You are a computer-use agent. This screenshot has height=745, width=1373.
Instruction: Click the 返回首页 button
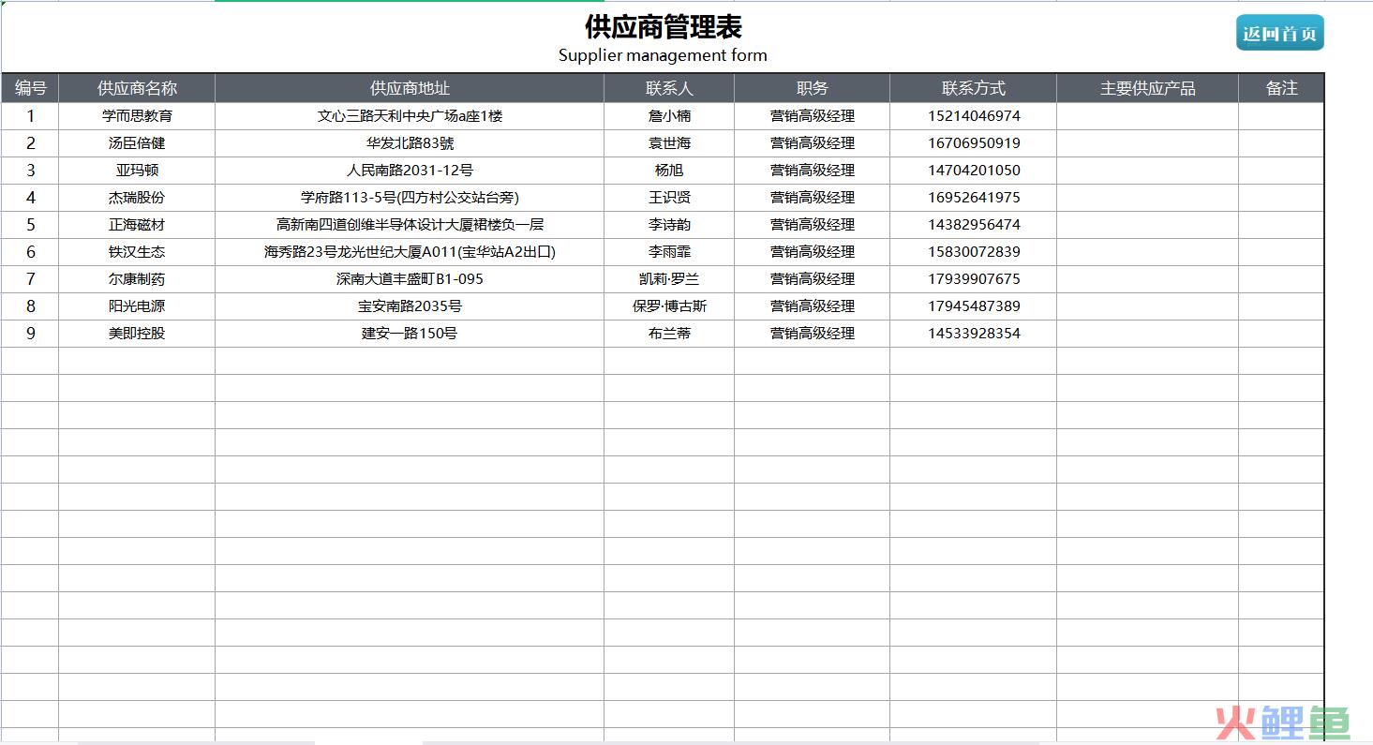pyautogui.click(x=1279, y=33)
